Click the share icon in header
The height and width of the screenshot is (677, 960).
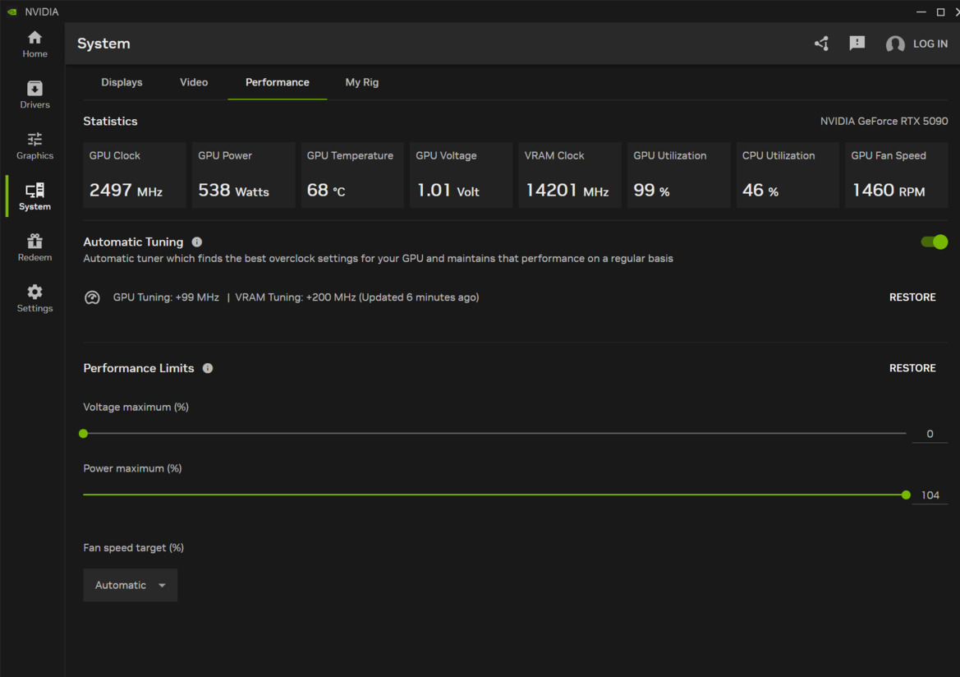click(x=822, y=44)
